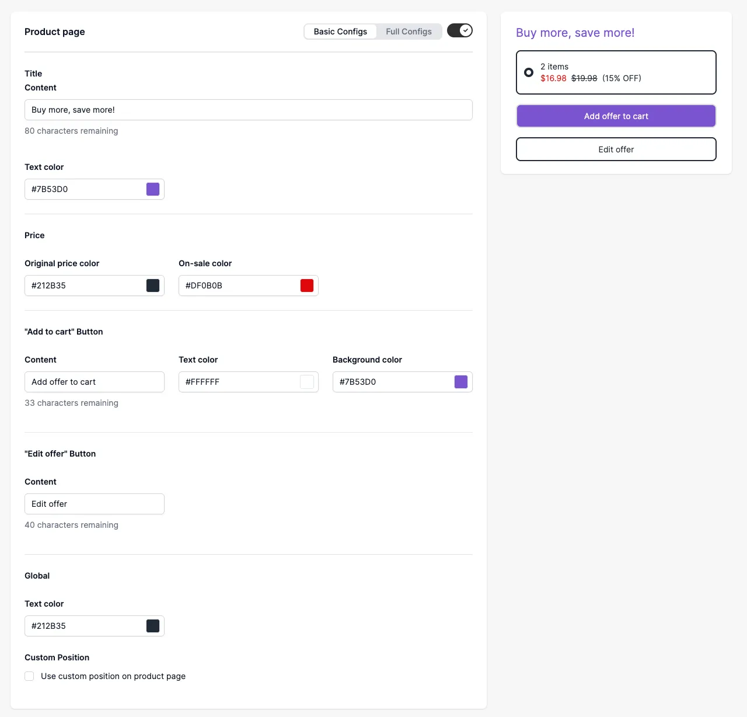Click the Add to cart content field
The height and width of the screenshot is (717, 747).
[95, 382]
